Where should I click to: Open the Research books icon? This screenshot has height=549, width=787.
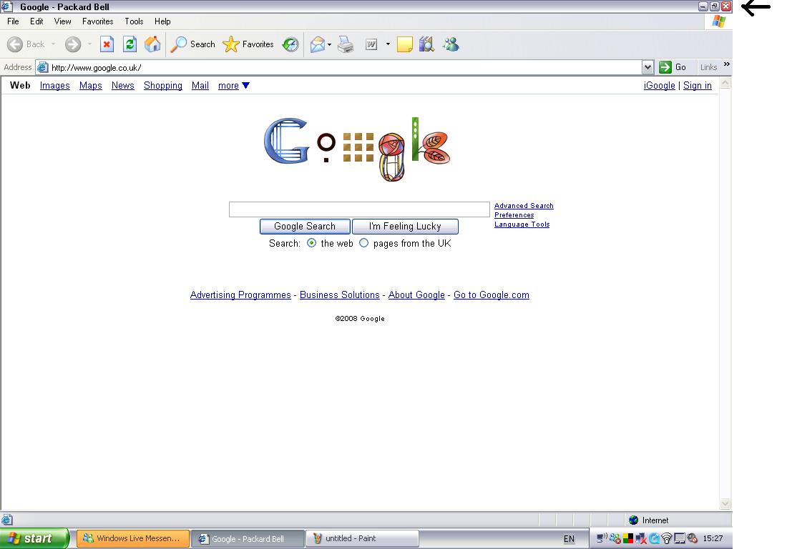coord(426,44)
